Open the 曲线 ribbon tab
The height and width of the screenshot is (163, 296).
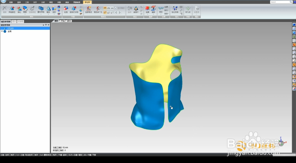tap(67, 2)
